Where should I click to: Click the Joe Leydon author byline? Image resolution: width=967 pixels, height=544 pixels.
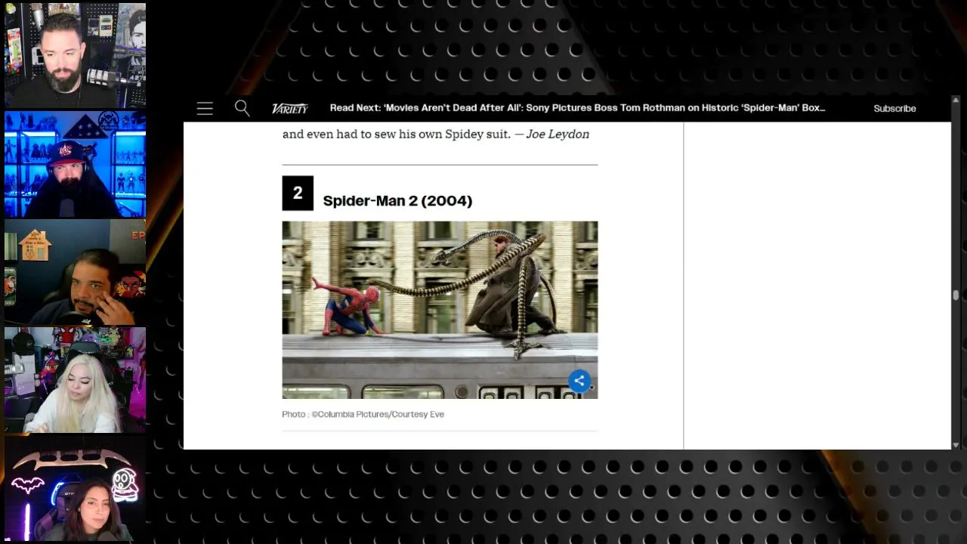[x=558, y=134]
